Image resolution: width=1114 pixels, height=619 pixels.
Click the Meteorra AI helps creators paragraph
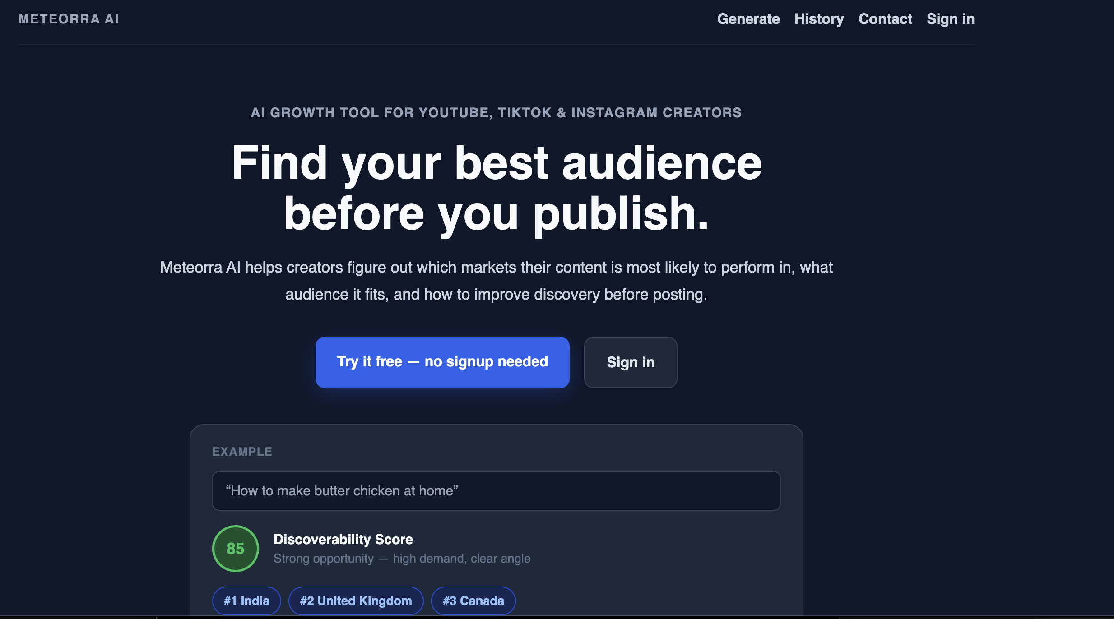(496, 281)
